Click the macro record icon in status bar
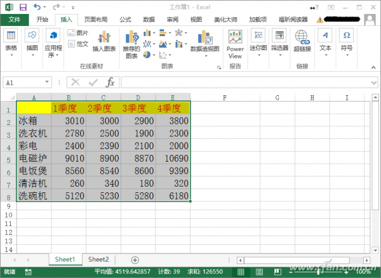Screen dimensions: 381x278 [28, 272]
